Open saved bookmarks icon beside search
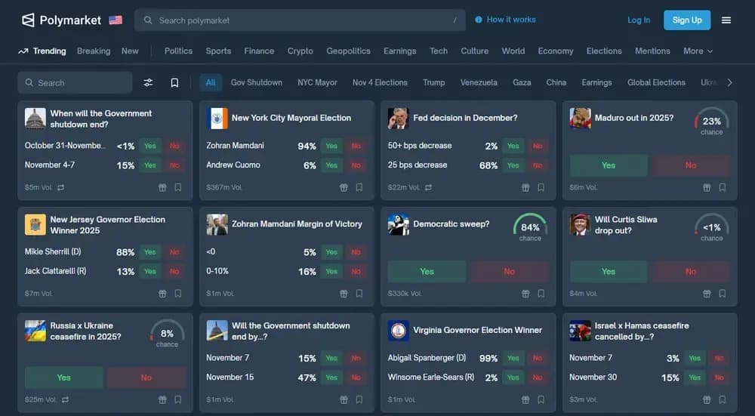Viewport: 755px width, 416px height. (x=175, y=83)
